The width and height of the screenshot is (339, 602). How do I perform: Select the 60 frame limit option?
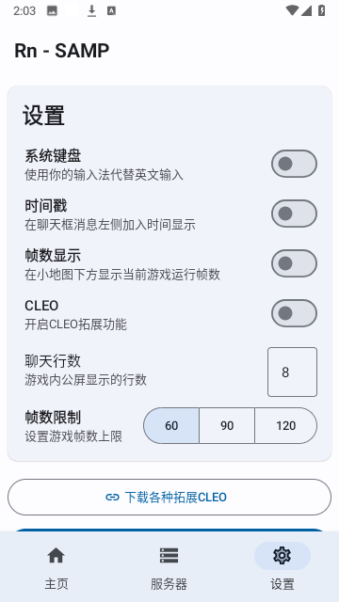tap(171, 425)
